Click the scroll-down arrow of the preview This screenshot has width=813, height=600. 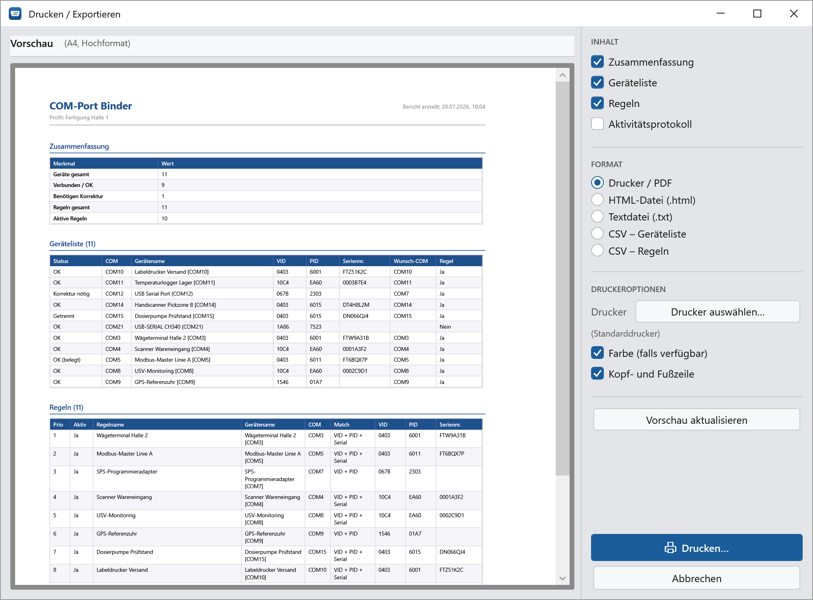[562, 578]
